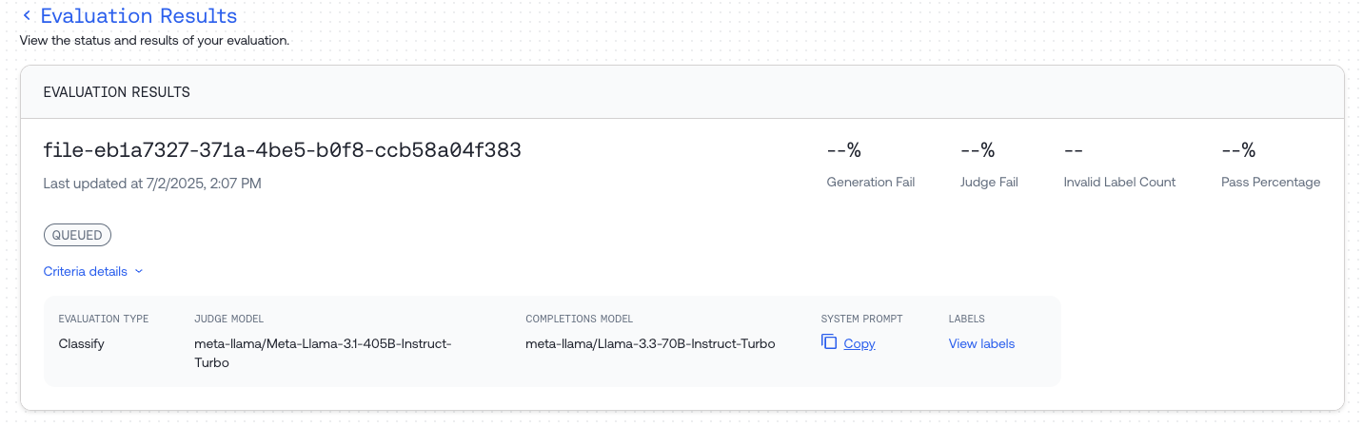Click the Copy link text

click(859, 343)
